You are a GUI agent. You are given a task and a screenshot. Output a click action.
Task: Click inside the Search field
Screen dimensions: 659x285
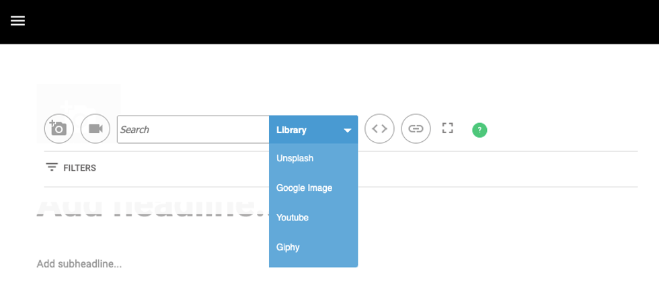pyautogui.click(x=193, y=130)
